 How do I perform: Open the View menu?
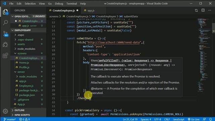(42, 4)
